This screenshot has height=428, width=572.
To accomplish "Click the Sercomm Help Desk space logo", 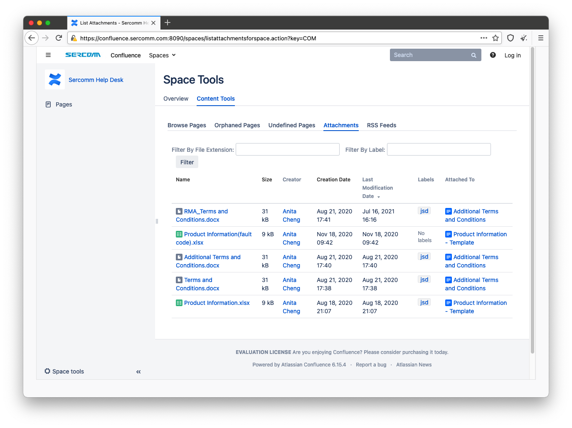I will click(x=55, y=79).
